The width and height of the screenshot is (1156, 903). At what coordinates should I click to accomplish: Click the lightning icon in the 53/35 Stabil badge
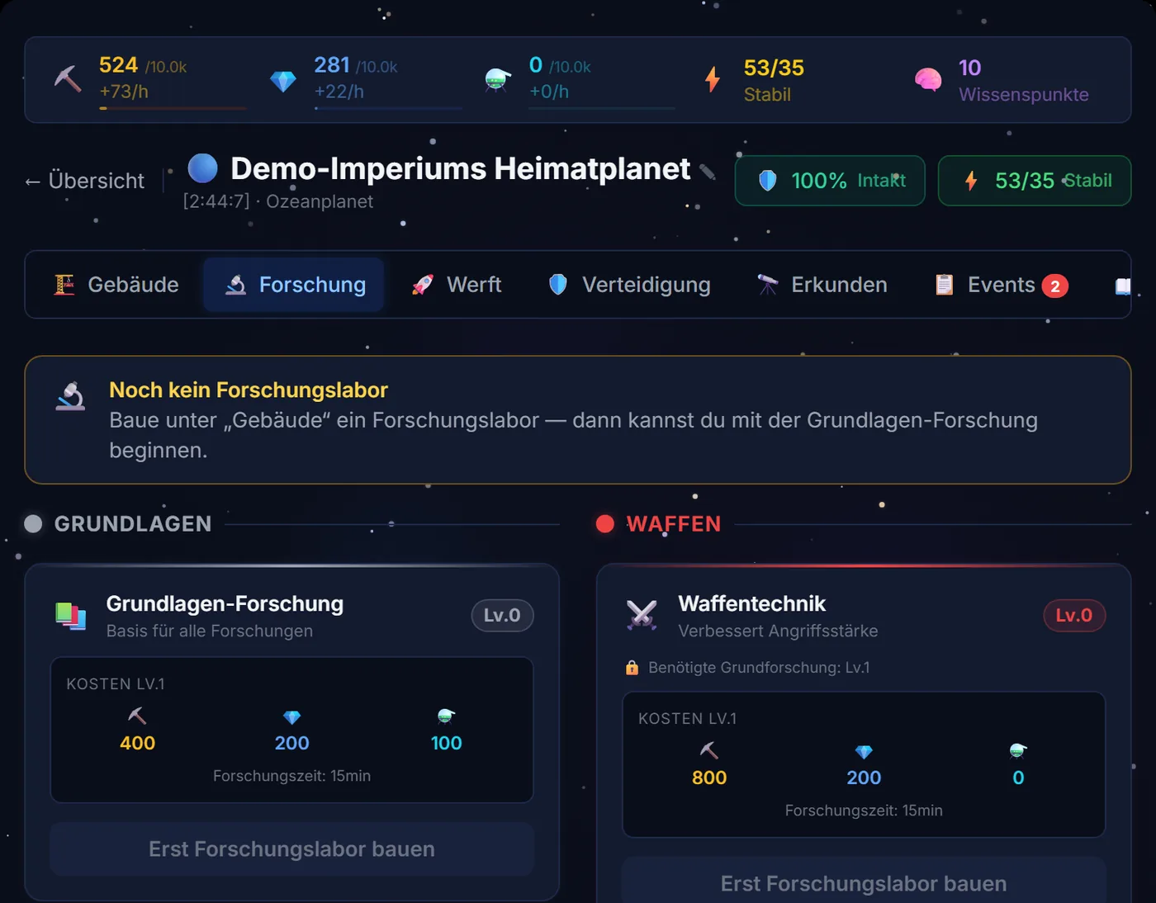pos(971,180)
